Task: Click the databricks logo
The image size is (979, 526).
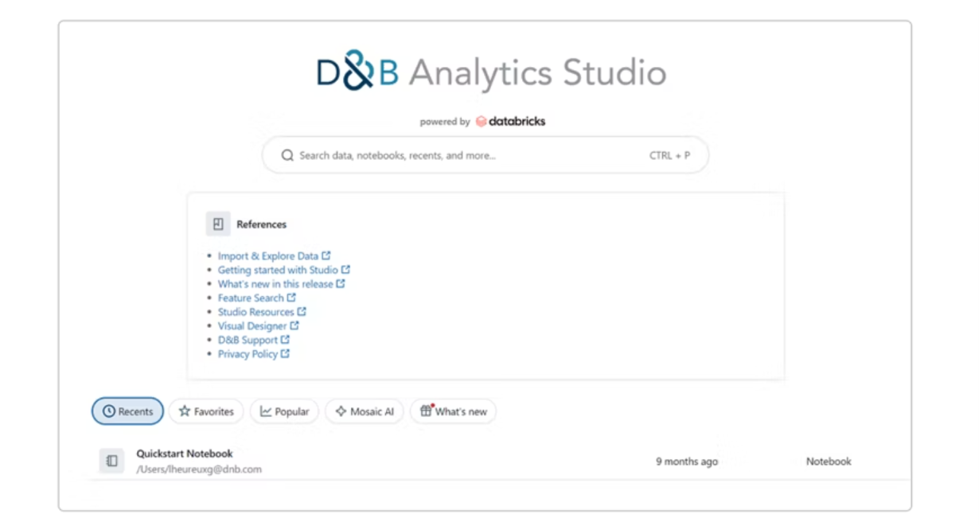Action: 510,122
